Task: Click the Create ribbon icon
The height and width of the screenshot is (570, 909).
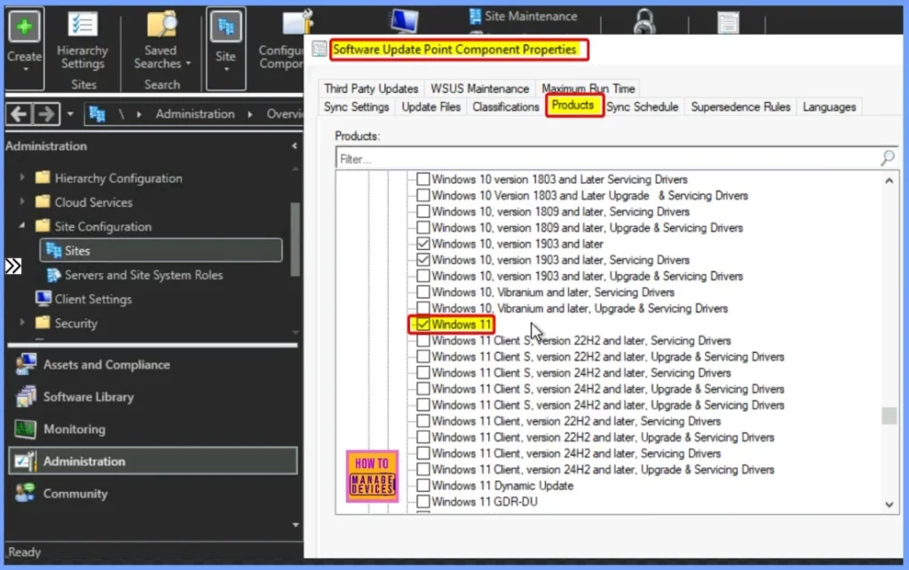Action: click(24, 27)
